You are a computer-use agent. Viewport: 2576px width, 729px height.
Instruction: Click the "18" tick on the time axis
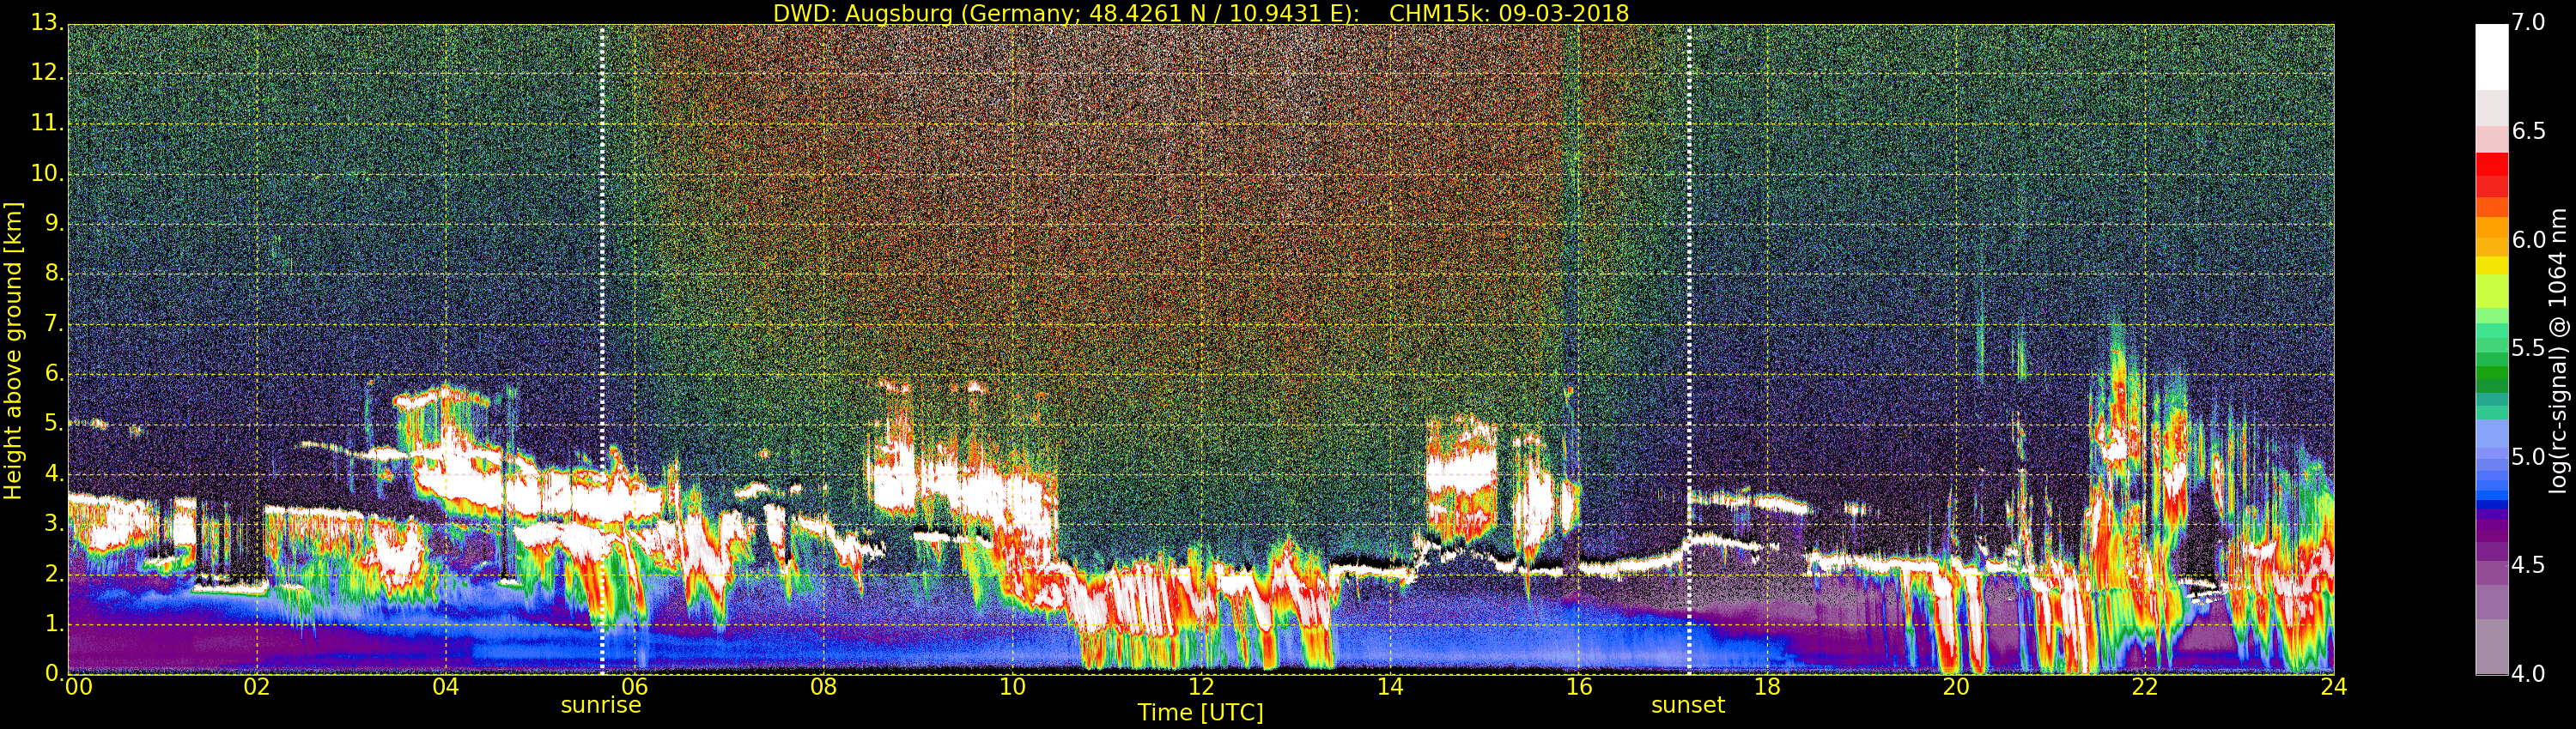point(1768,687)
